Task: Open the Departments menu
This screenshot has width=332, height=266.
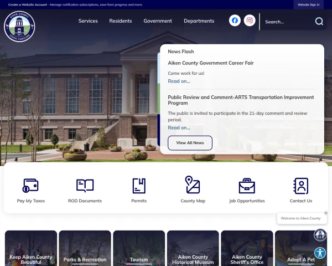Action: click(199, 21)
